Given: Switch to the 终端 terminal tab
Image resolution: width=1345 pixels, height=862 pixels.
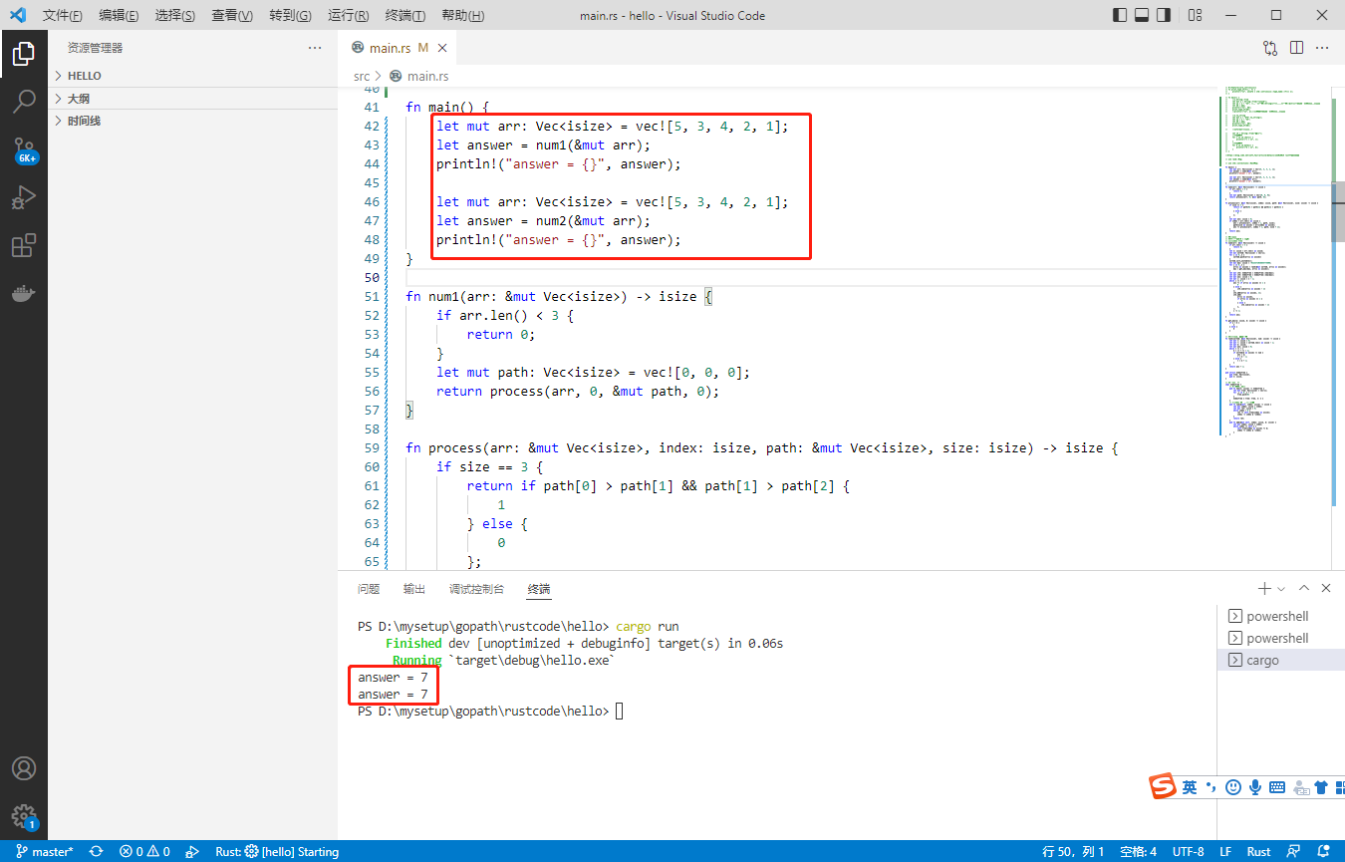Looking at the screenshot, I should coord(539,589).
